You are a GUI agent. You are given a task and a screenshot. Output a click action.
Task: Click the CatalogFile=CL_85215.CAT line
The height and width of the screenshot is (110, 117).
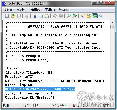[x=30, y=98]
